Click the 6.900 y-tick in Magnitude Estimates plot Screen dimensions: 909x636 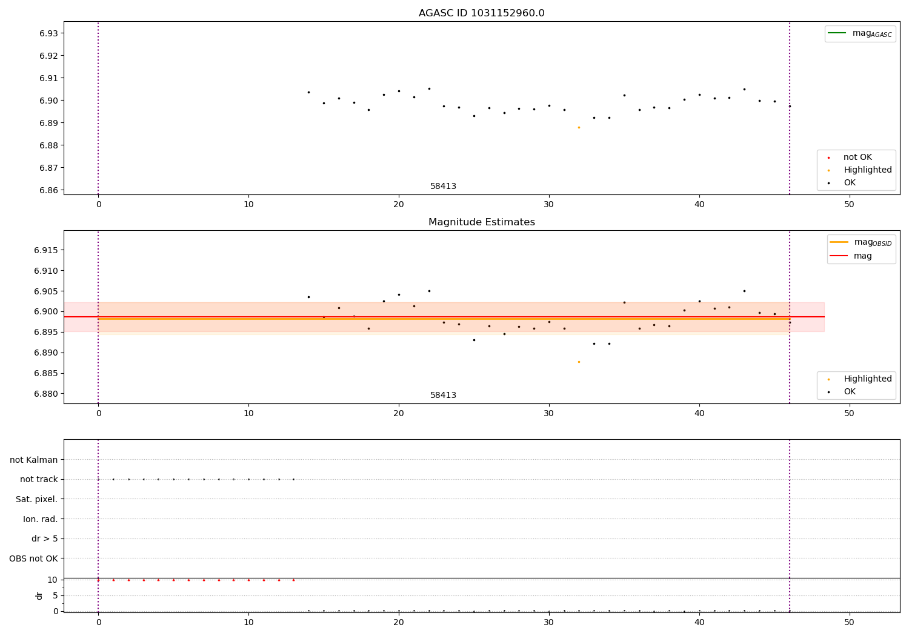[46, 312]
